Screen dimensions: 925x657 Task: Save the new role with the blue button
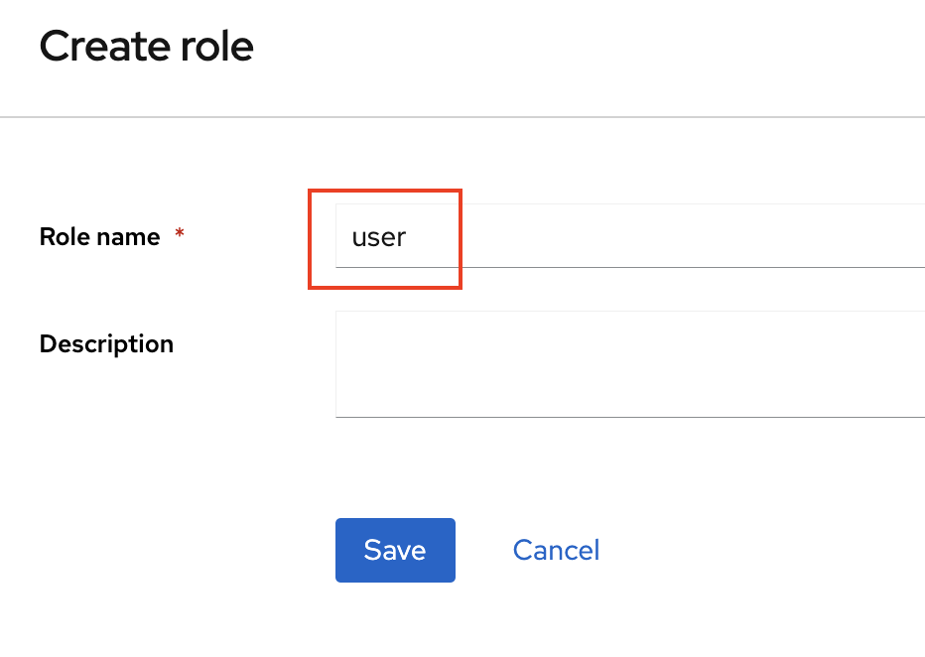[x=395, y=550]
